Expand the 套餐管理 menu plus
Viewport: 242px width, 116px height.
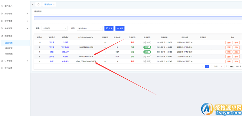tap(27, 28)
